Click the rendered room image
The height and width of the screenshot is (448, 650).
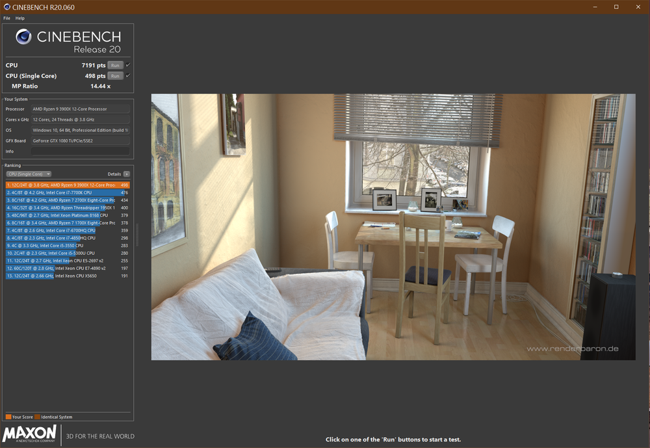pos(393,227)
